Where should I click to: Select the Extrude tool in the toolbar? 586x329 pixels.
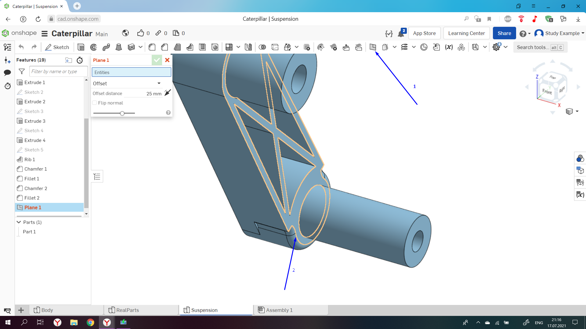pyautogui.click(x=81, y=47)
